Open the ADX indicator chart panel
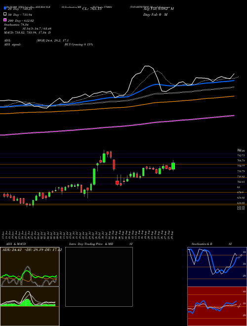Image resolution: width=247 pixels, height=326 pixels. click(x=30, y=267)
